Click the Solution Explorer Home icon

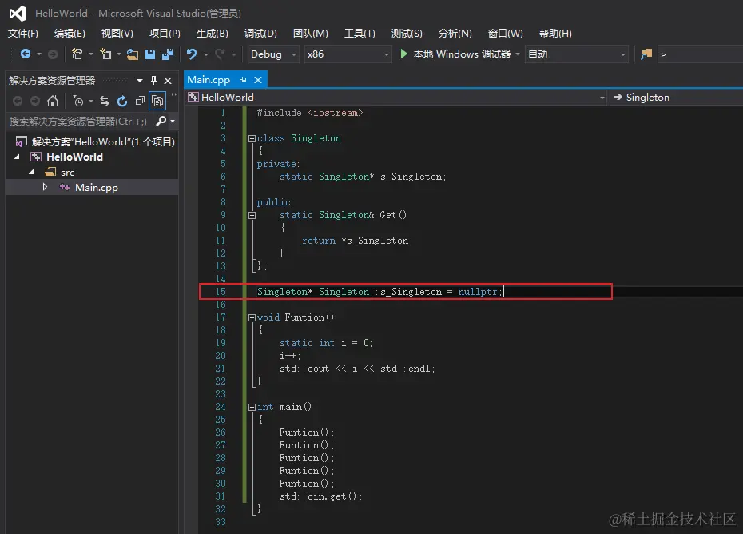click(x=53, y=101)
